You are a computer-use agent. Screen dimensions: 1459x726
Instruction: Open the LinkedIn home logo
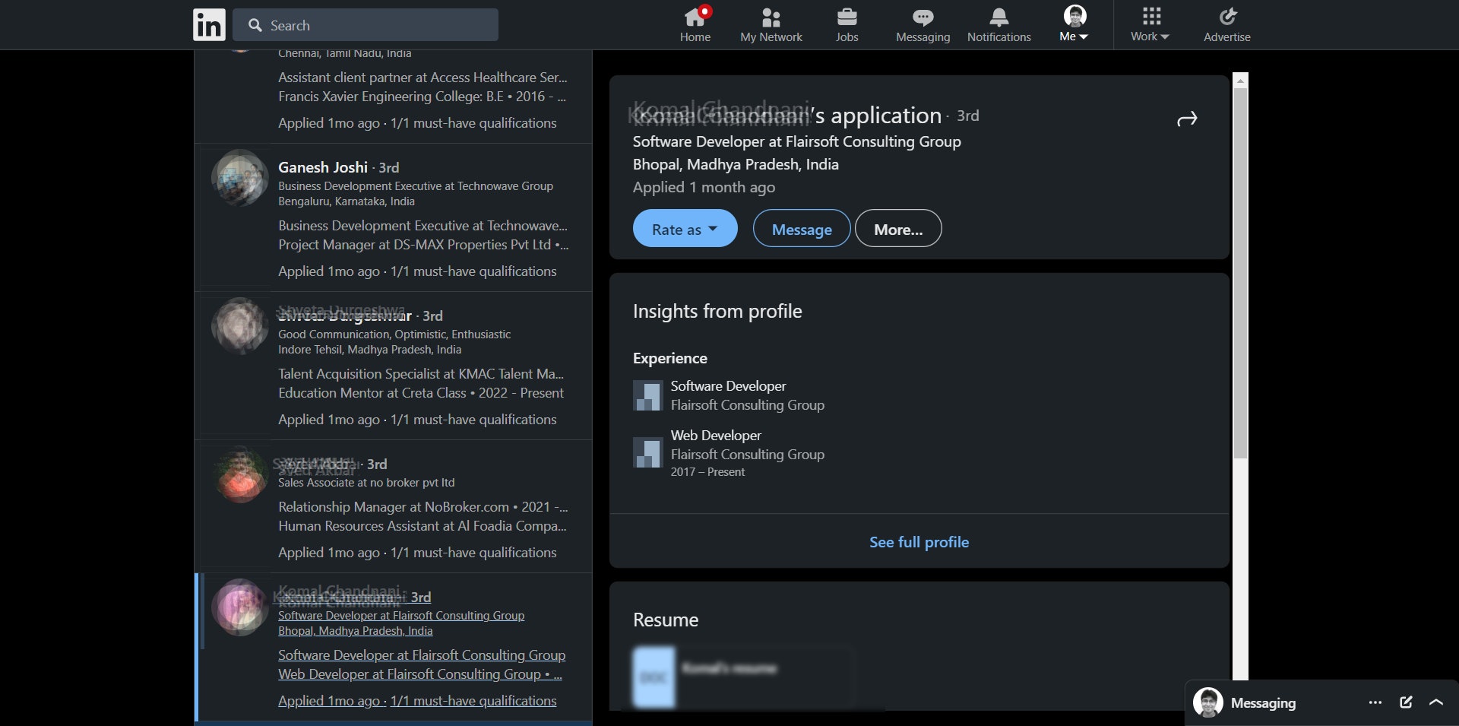coord(209,25)
